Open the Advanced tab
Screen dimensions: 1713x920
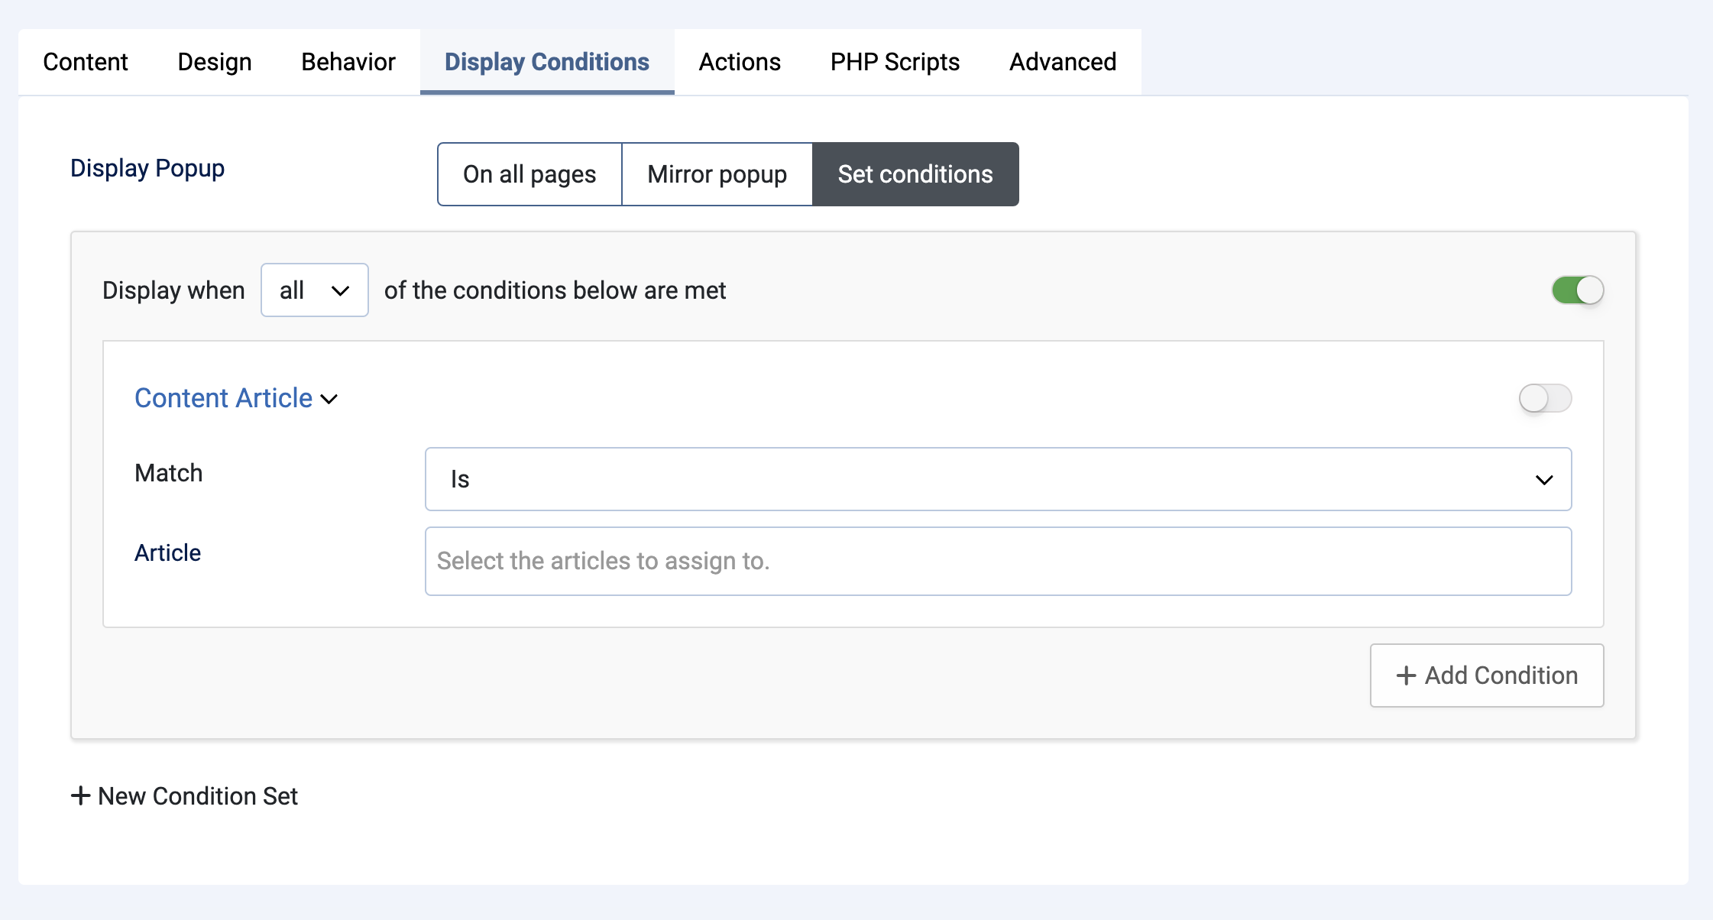point(1063,62)
